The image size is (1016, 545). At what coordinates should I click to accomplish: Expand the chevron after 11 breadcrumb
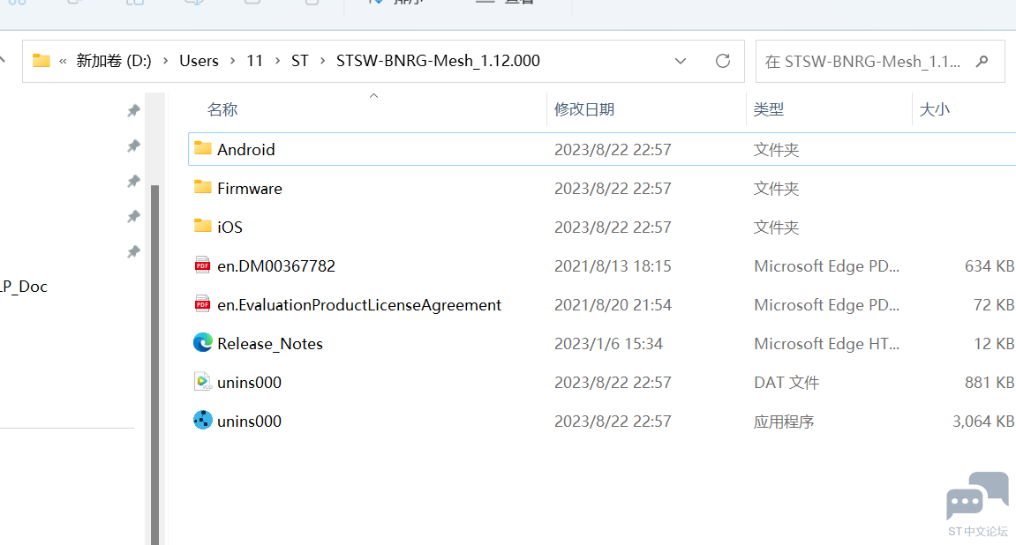pos(277,61)
